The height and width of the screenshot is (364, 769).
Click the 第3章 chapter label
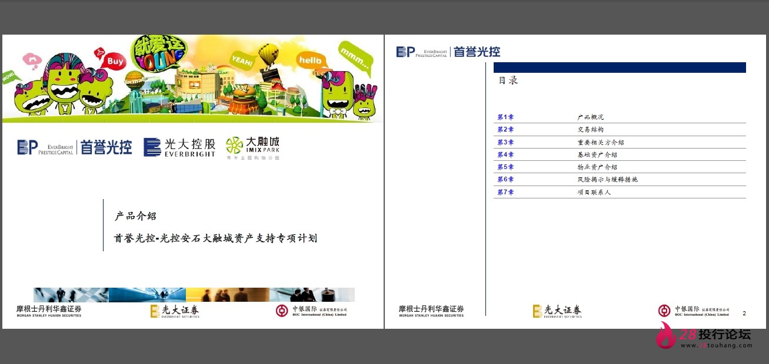coord(505,142)
